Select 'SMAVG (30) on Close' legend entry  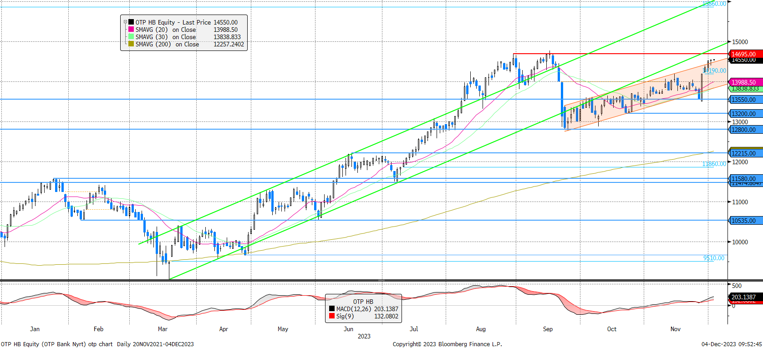point(166,37)
